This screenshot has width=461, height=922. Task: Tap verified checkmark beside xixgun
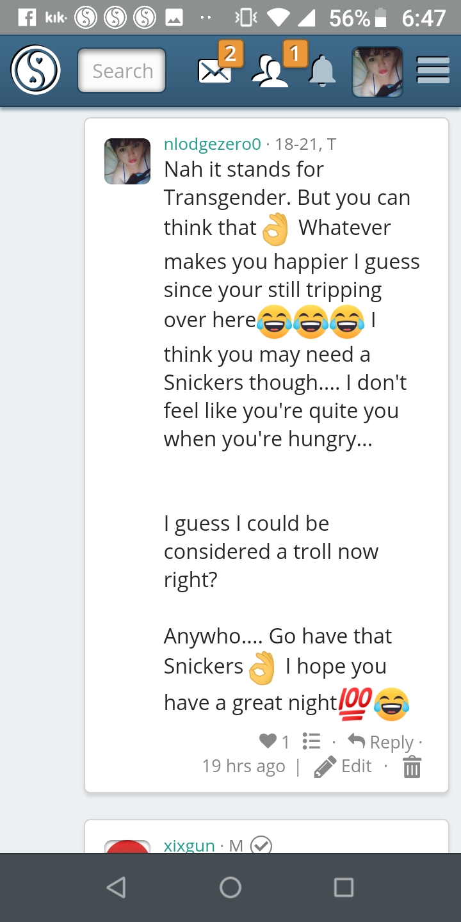(x=261, y=846)
